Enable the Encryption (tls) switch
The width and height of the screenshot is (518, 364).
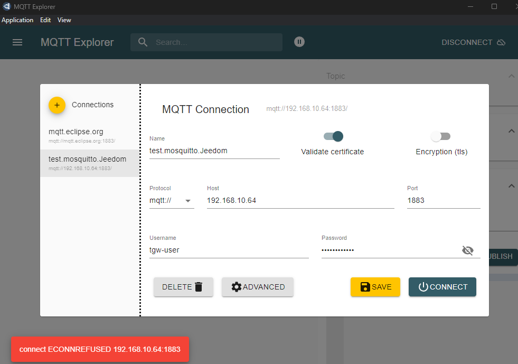coord(440,136)
